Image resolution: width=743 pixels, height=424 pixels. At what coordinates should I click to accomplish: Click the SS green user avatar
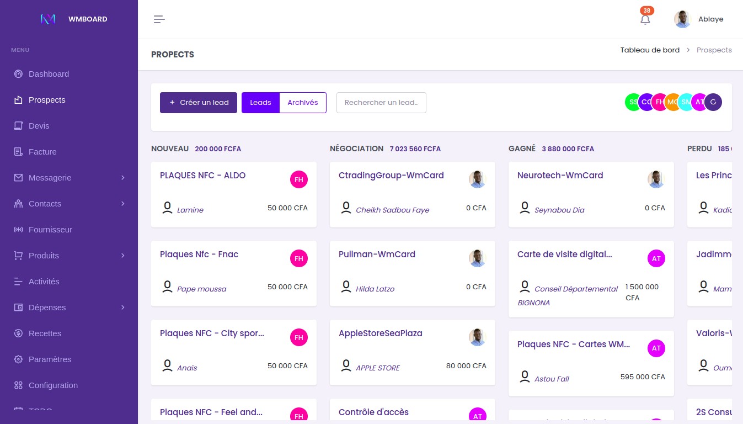point(632,102)
